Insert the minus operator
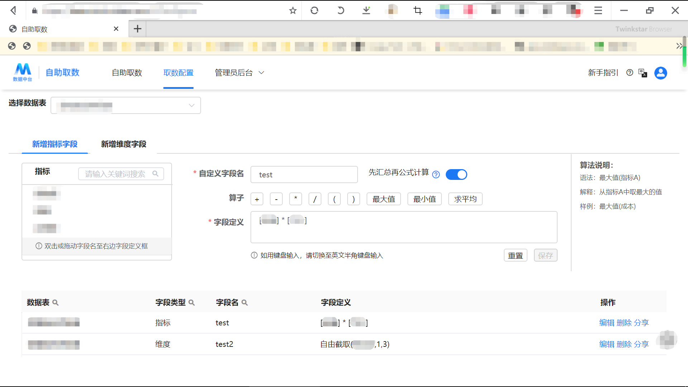Viewport: 688px width, 387px height. [x=276, y=199]
